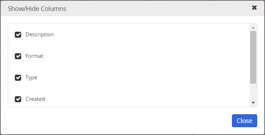Select the Type label text
Screen dimensions: 265x135
pyautogui.click(x=31, y=78)
